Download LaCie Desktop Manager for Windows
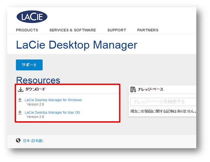210x162 pixels. 53,100
